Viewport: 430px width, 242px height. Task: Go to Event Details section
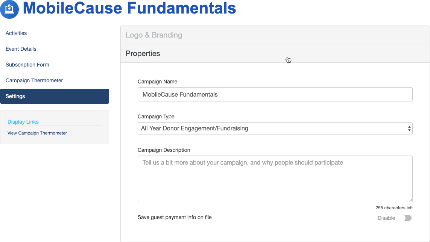(21, 49)
